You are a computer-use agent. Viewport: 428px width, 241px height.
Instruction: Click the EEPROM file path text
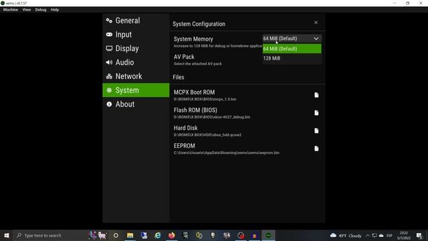click(x=226, y=153)
